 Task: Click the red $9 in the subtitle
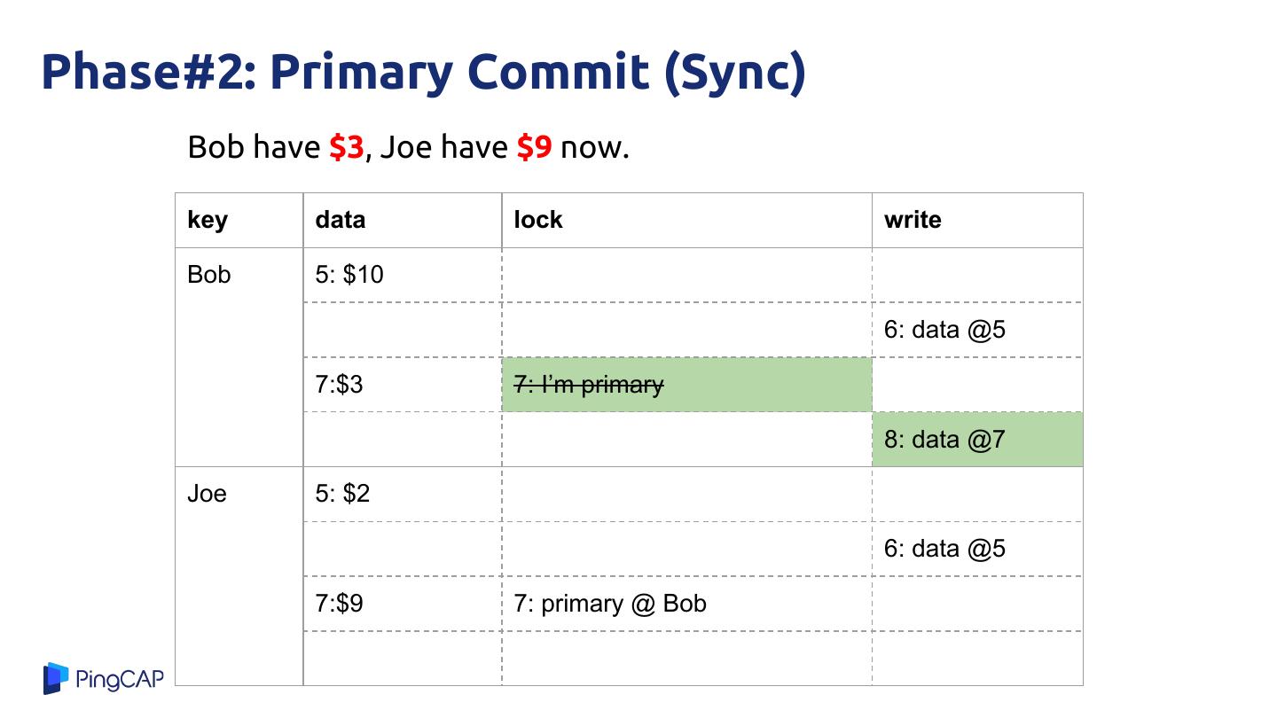[x=534, y=147]
